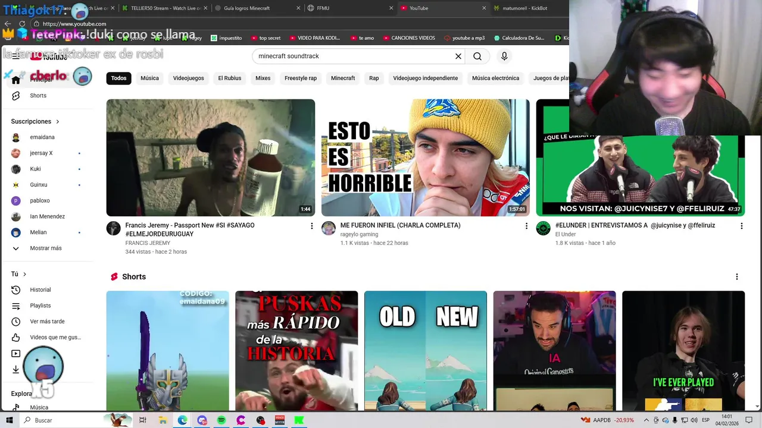This screenshot has width=762, height=428.
Task: Clear the YouTube search field with the X
Action: 458,56
